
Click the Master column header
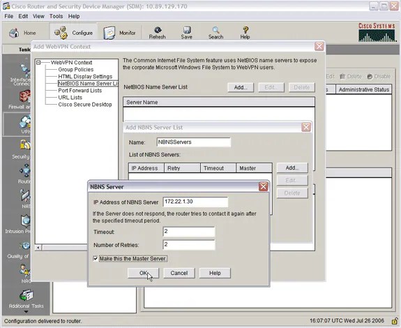pos(254,168)
